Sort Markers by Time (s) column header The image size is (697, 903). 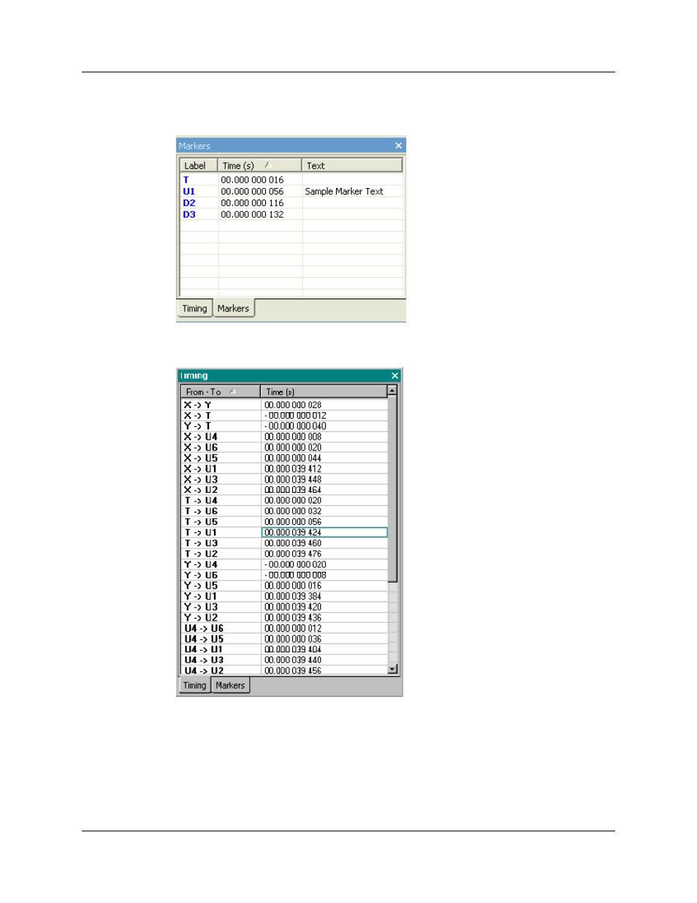point(259,166)
